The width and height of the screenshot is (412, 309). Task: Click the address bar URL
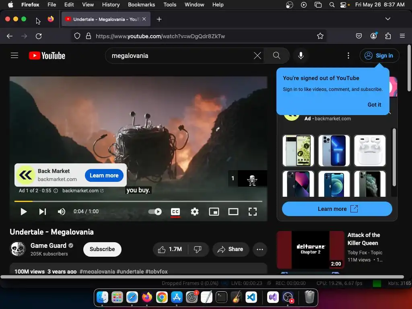click(x=160, y=36)
